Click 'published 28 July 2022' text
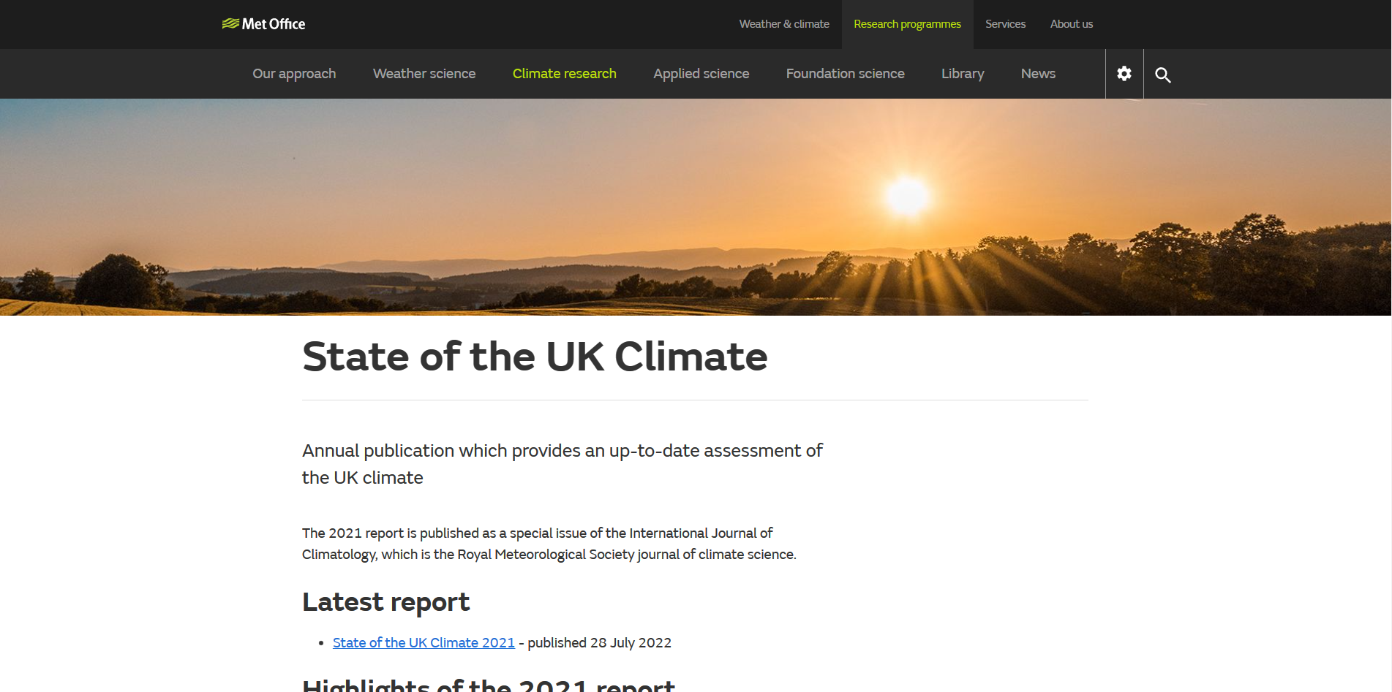1392x692 pixels. click(599, 642)
